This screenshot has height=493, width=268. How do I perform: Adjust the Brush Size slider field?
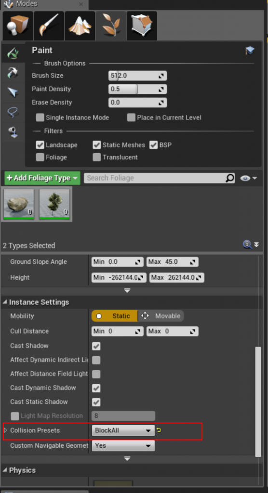(x=138, y=76)
